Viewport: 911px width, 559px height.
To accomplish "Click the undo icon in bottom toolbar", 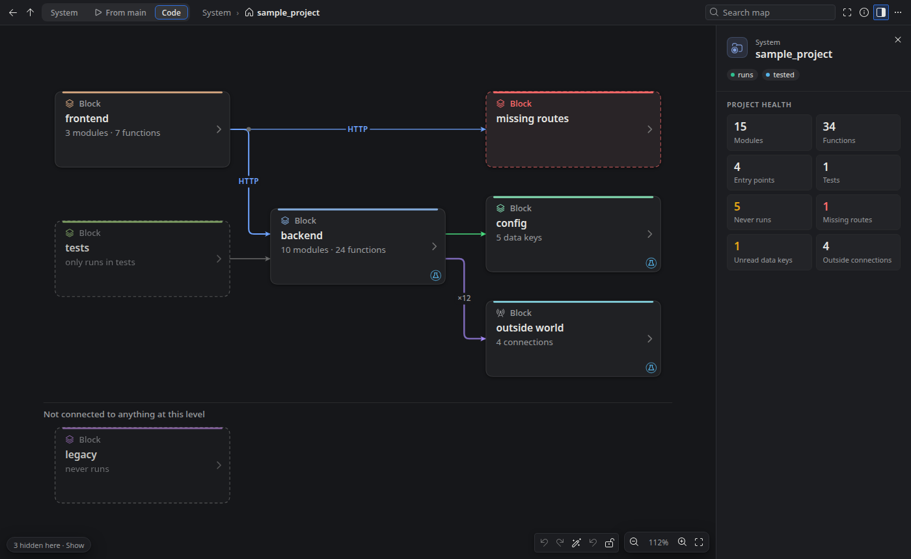I will point(544,542).
